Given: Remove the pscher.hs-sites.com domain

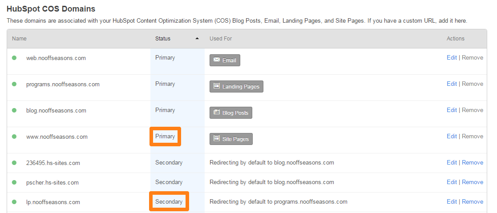Looking at the screenshot, I should point(472,182).
